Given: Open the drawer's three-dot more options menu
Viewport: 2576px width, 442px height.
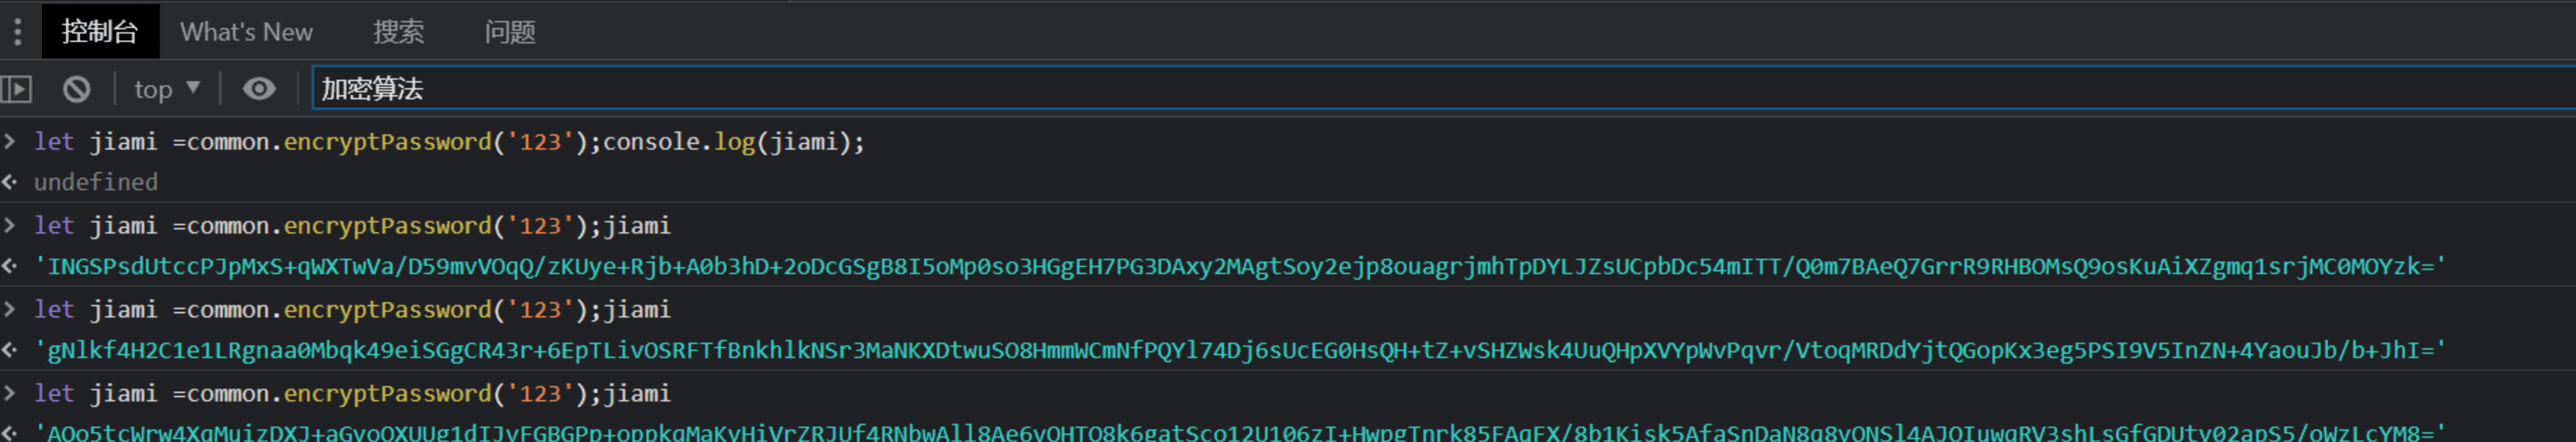Looking at the screenshot, I should pyautogui.click(x=17, y=32).
